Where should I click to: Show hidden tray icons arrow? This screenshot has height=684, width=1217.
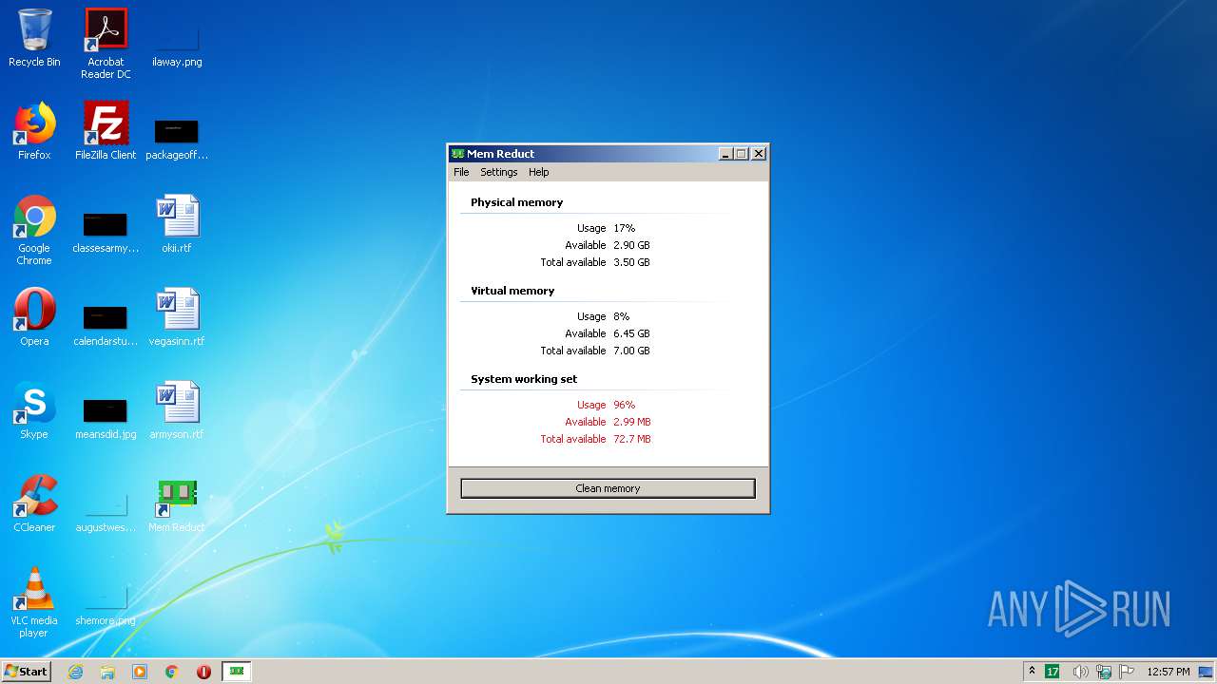(x=1032, y=672)
